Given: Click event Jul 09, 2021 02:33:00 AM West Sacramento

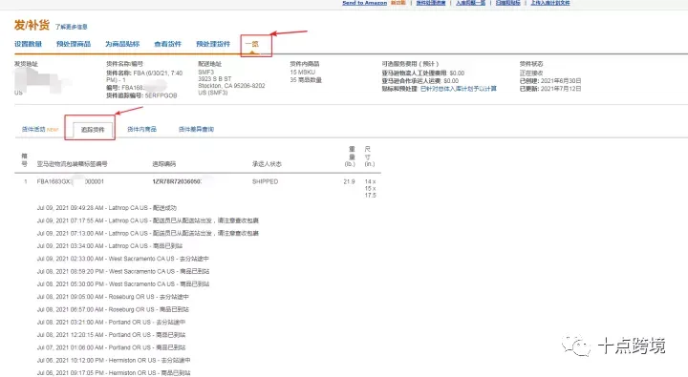Looking at the screenshot, I should [x=123, y=259].
